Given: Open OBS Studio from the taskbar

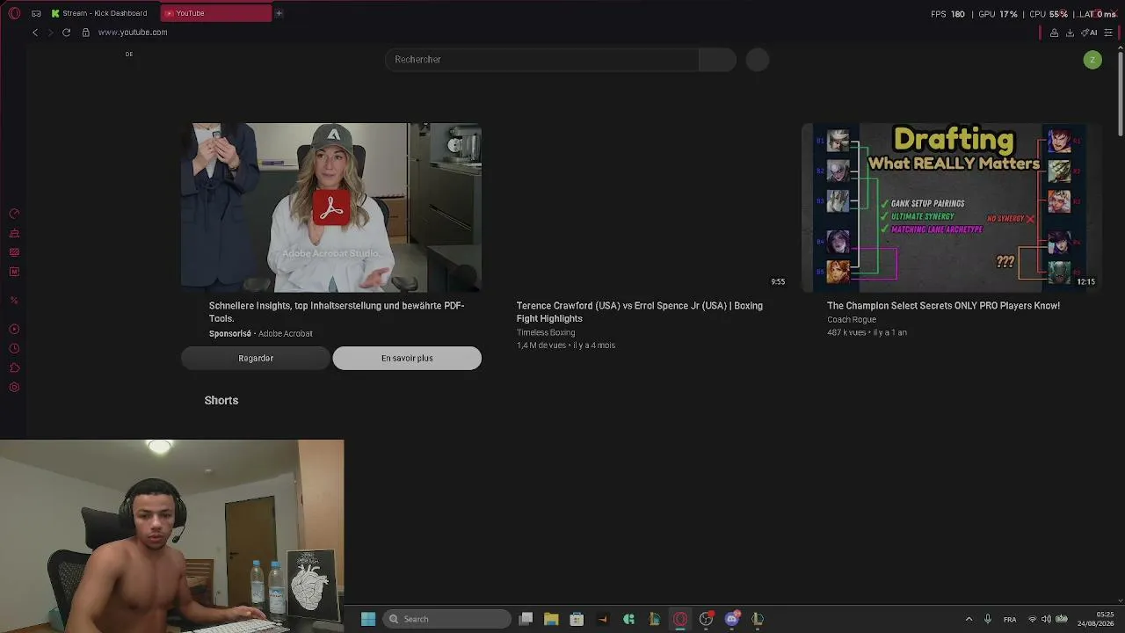Looking at the screenshot, I should [706, 619].
